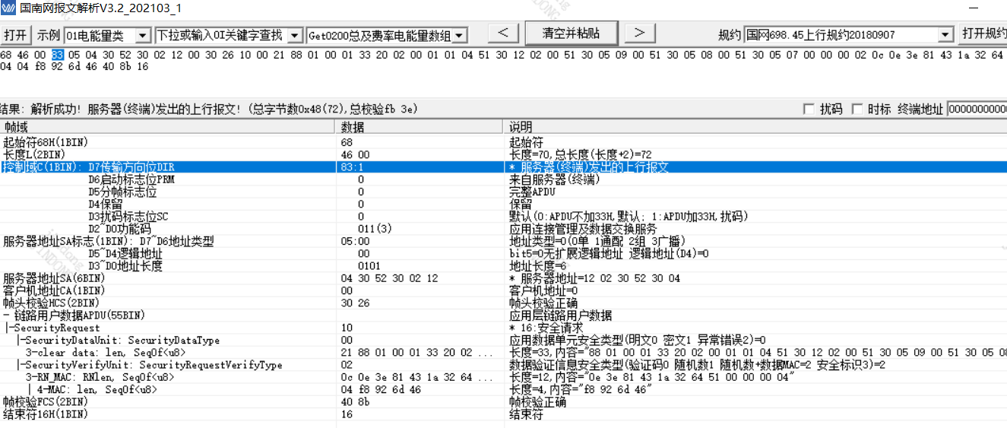Open the Get0200总及费率电能量数组 dropdown
Viewport: 1007px width, 428px height.
coord(460,36)
